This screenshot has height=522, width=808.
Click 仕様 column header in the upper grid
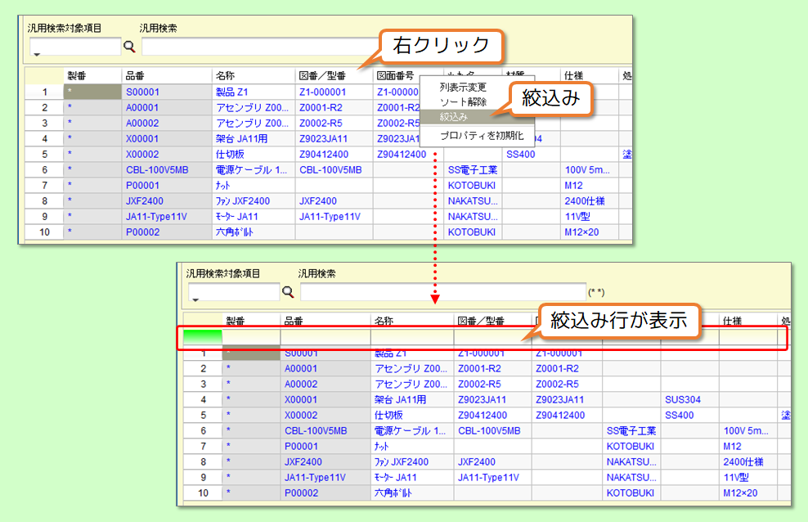pos(589,76)
